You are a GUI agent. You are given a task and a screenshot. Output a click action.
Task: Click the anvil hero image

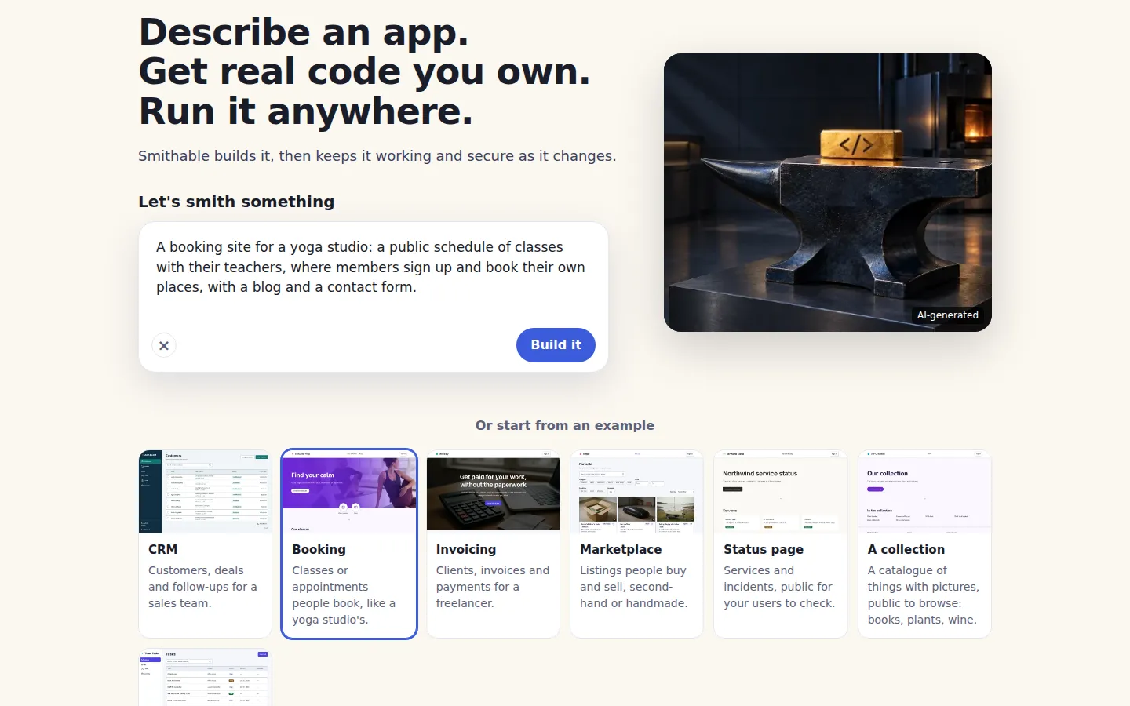[828, 192]
